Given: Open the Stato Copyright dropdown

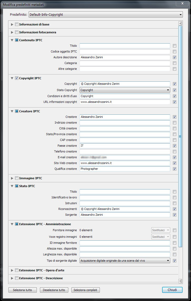Looking at the screenshot, I should pyautogui.click(x=125, y=90).
